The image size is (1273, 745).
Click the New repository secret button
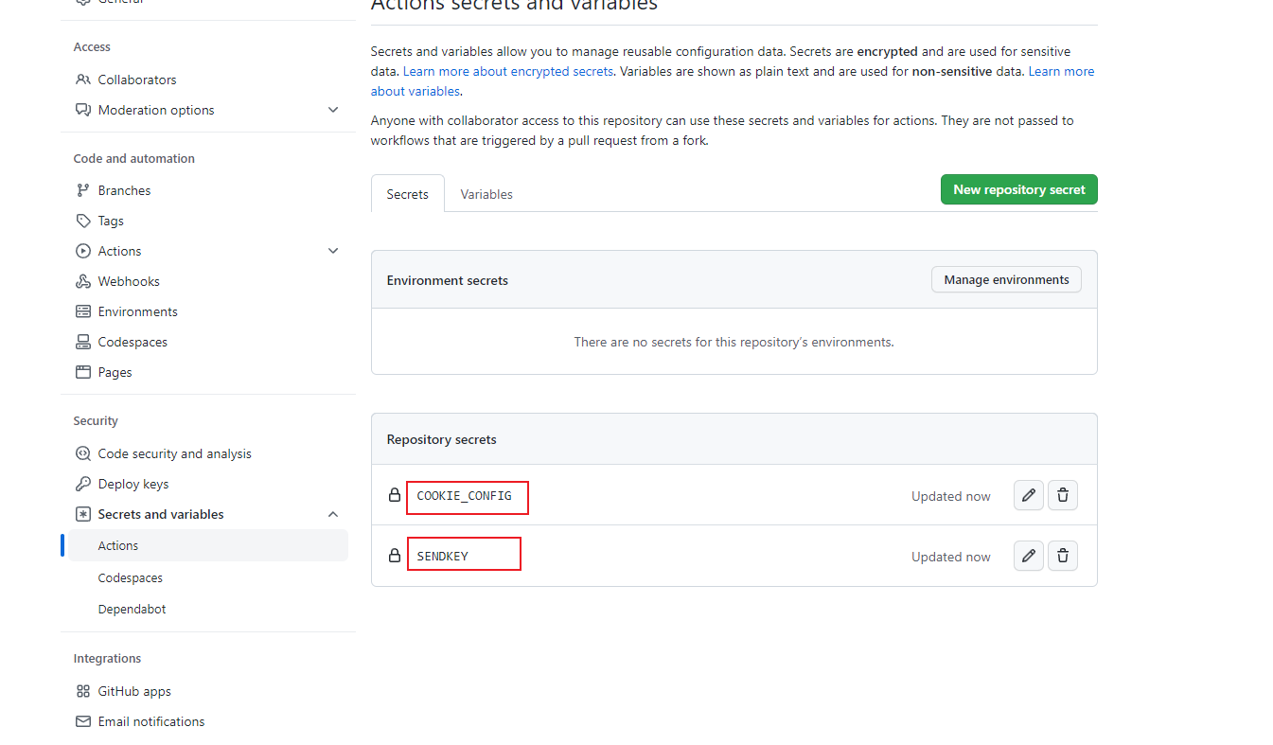[1019, 189]
